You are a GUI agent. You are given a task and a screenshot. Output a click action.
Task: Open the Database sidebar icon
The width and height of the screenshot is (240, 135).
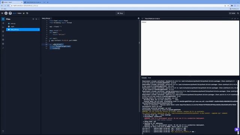(3, 44)
